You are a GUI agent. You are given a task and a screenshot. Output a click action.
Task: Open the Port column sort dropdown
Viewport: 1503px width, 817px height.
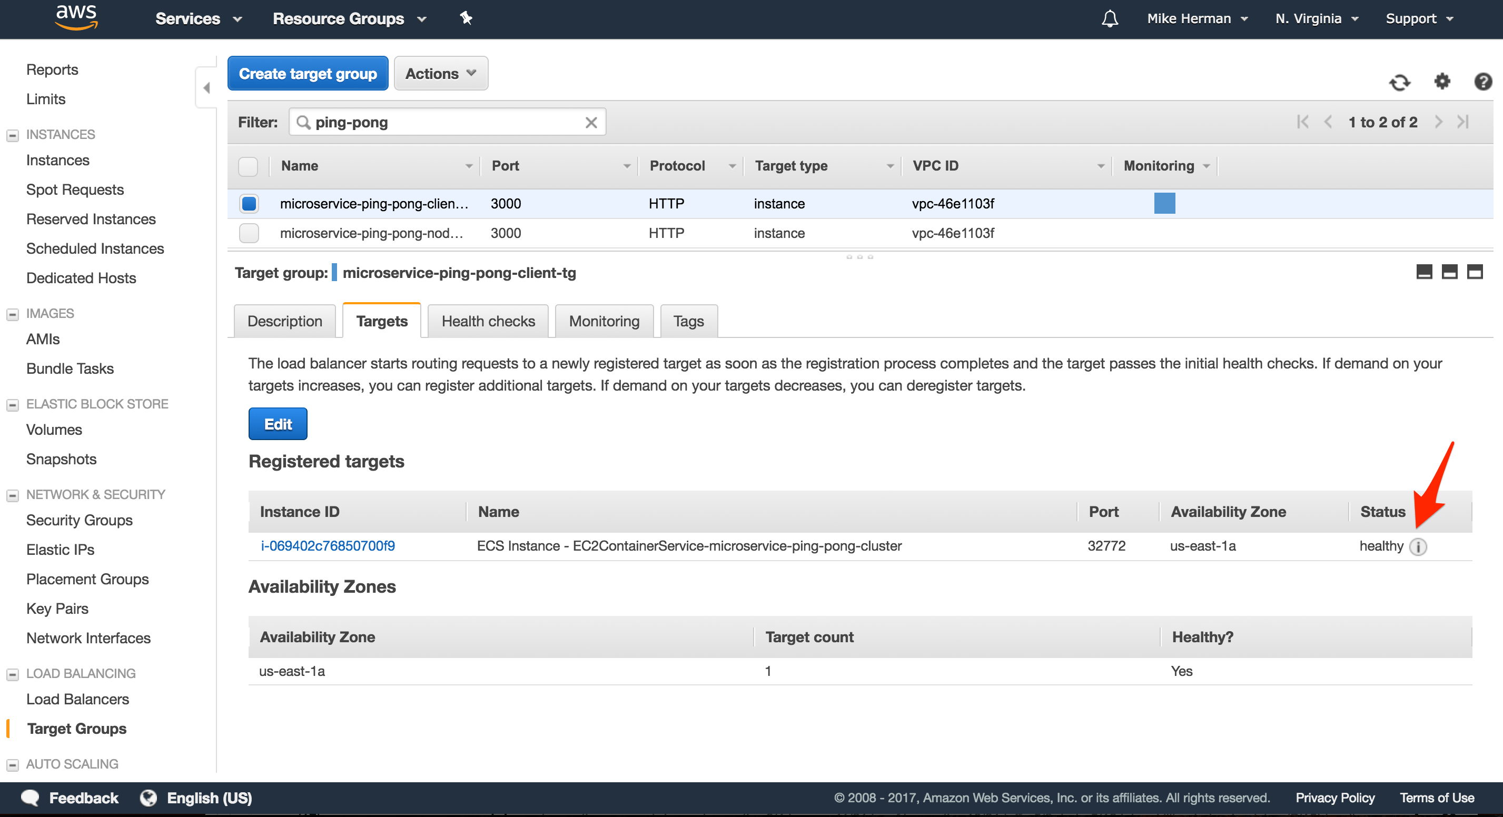626,166
